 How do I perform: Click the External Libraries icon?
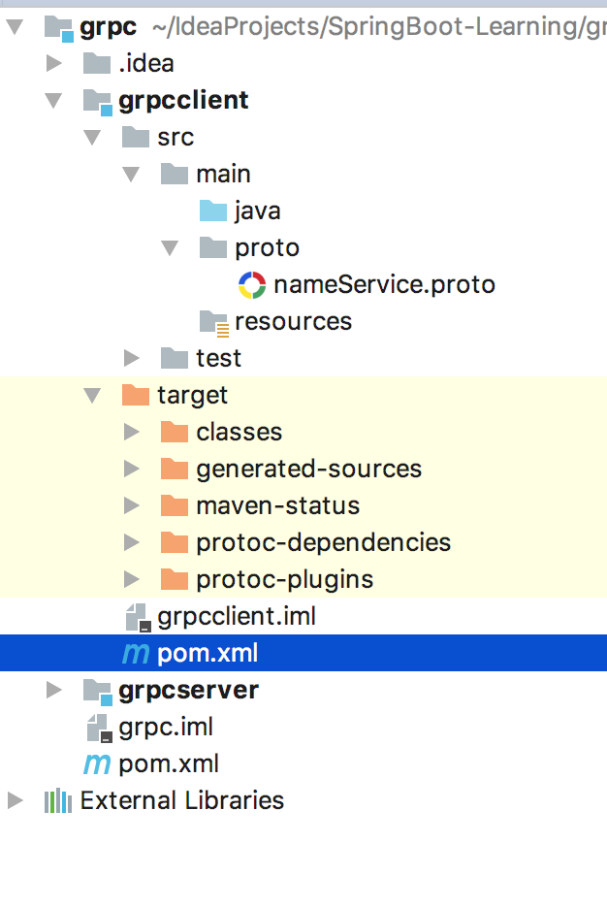(x=58, y=800)
